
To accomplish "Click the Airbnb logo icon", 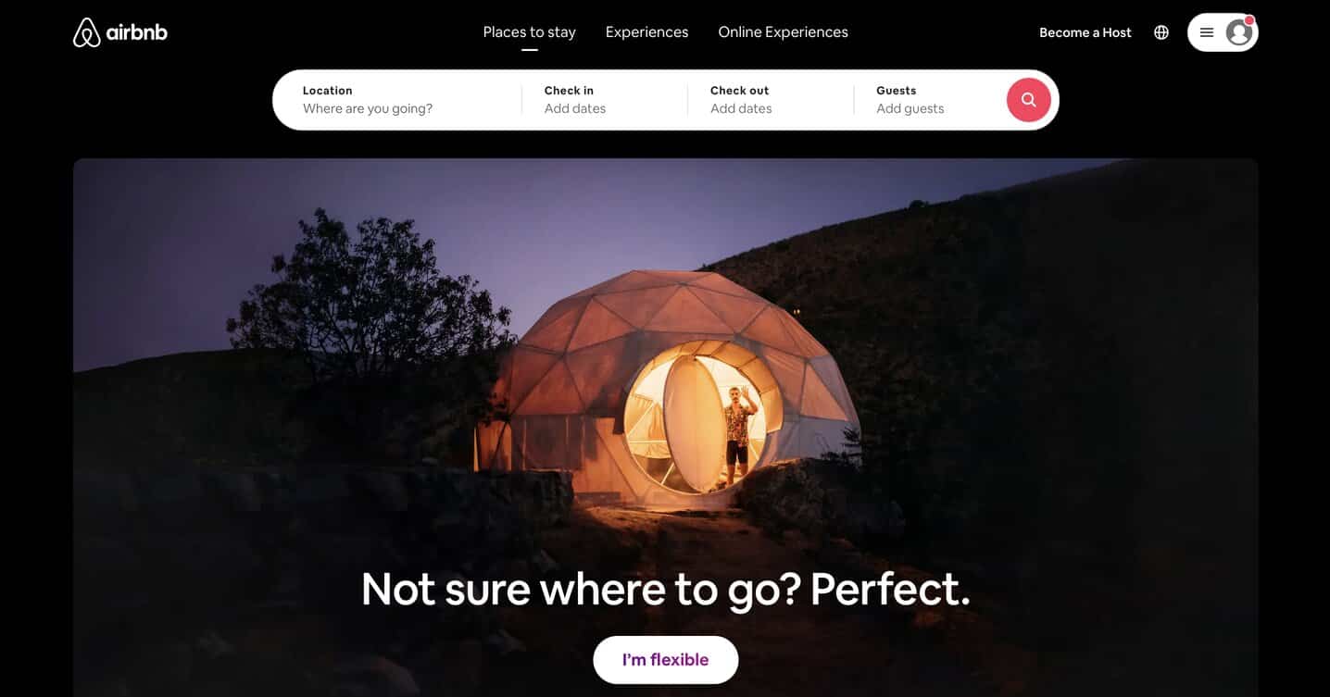I will tap(86, 32).
